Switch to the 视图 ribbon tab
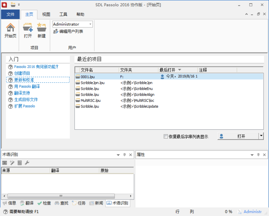The height and width of the screenshot is (216, 269). pos(46,14)
